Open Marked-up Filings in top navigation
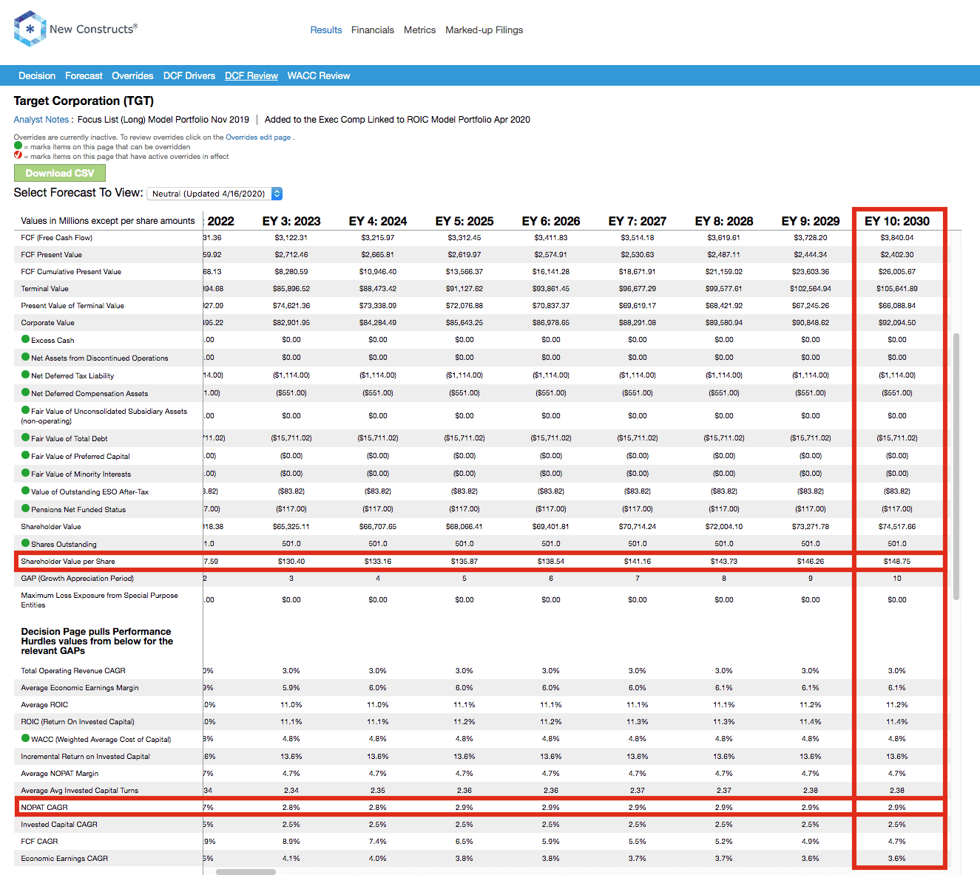This screenshot has height=875, width=980. [484, 30]
